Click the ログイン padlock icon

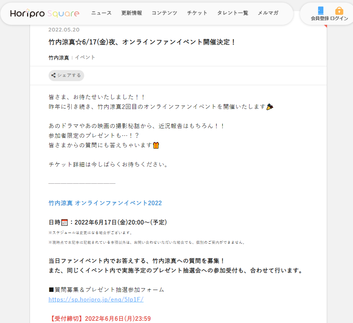pyautogui.click(x=339, y=11)
